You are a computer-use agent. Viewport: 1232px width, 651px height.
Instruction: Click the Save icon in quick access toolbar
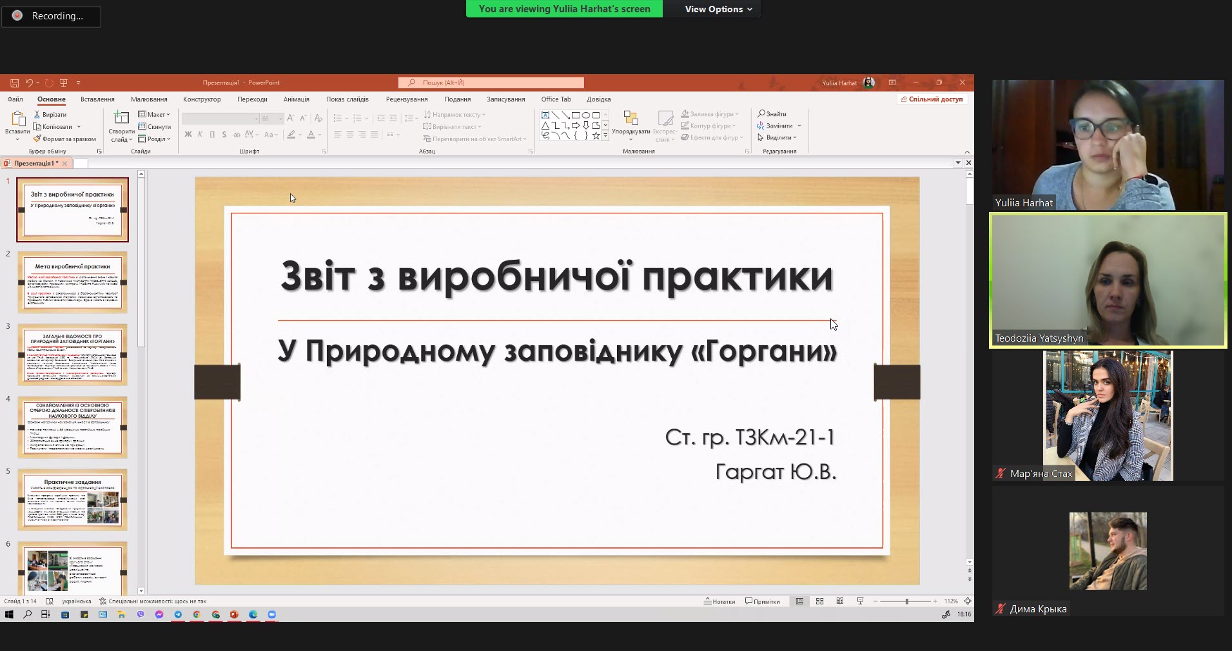point(14,83)
